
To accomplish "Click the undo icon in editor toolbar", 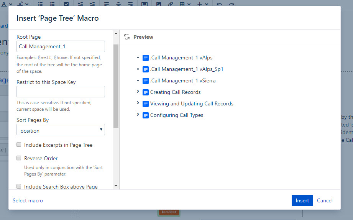I will click(x=220, y=4).
